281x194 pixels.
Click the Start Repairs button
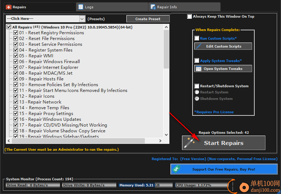224,143
